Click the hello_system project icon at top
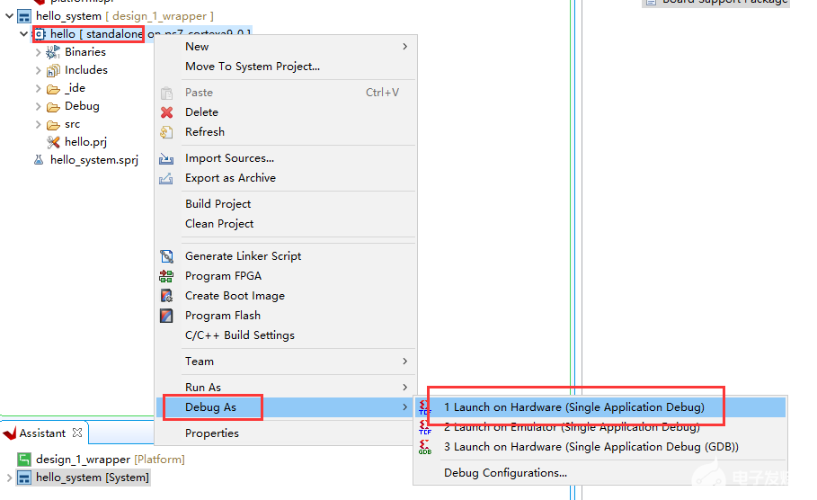This screenshot has width=817, height=500. pyautogui.click(x=24, y=16)
